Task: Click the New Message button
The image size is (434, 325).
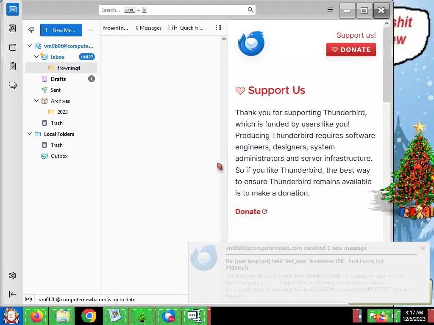Action: (x=61, y=30)
